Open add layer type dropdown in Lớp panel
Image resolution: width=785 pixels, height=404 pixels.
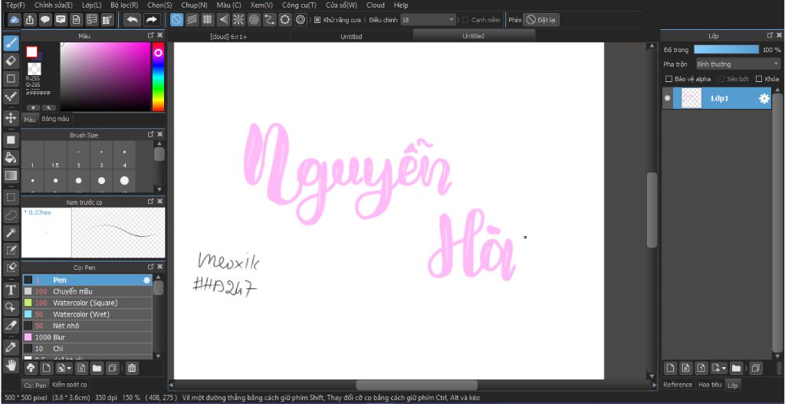724,369
